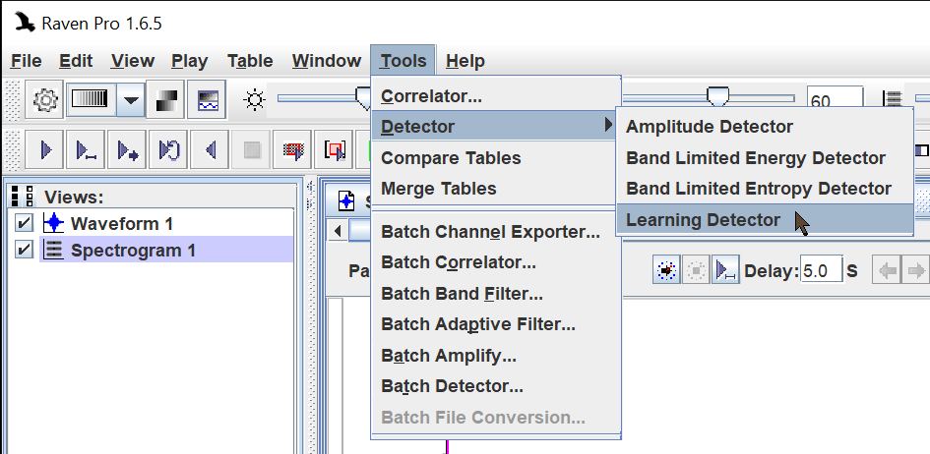Choose Batch Amplify... menu item

coord(496,355)
